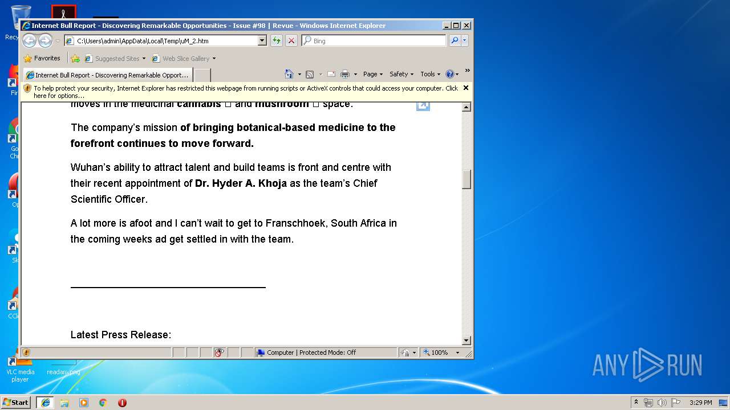Click the blocked content eye icon in status bar
This screenshot has width=730, height=410.
click(x=220, y=352)
